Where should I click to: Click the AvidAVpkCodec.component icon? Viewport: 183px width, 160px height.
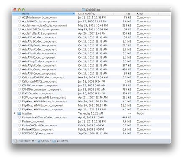coord(19,65)
